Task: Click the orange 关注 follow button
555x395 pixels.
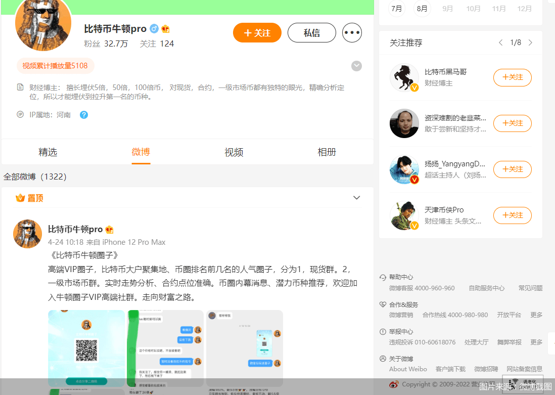Action: (257, 33)
